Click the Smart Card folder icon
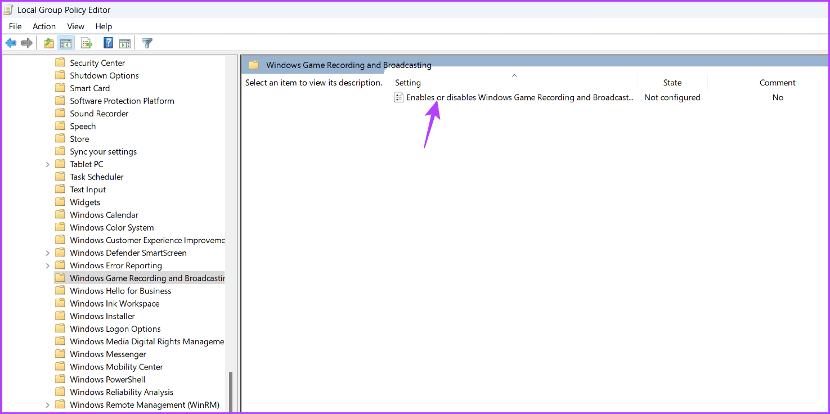Screen dimensions: 830x414 [60, 88]
